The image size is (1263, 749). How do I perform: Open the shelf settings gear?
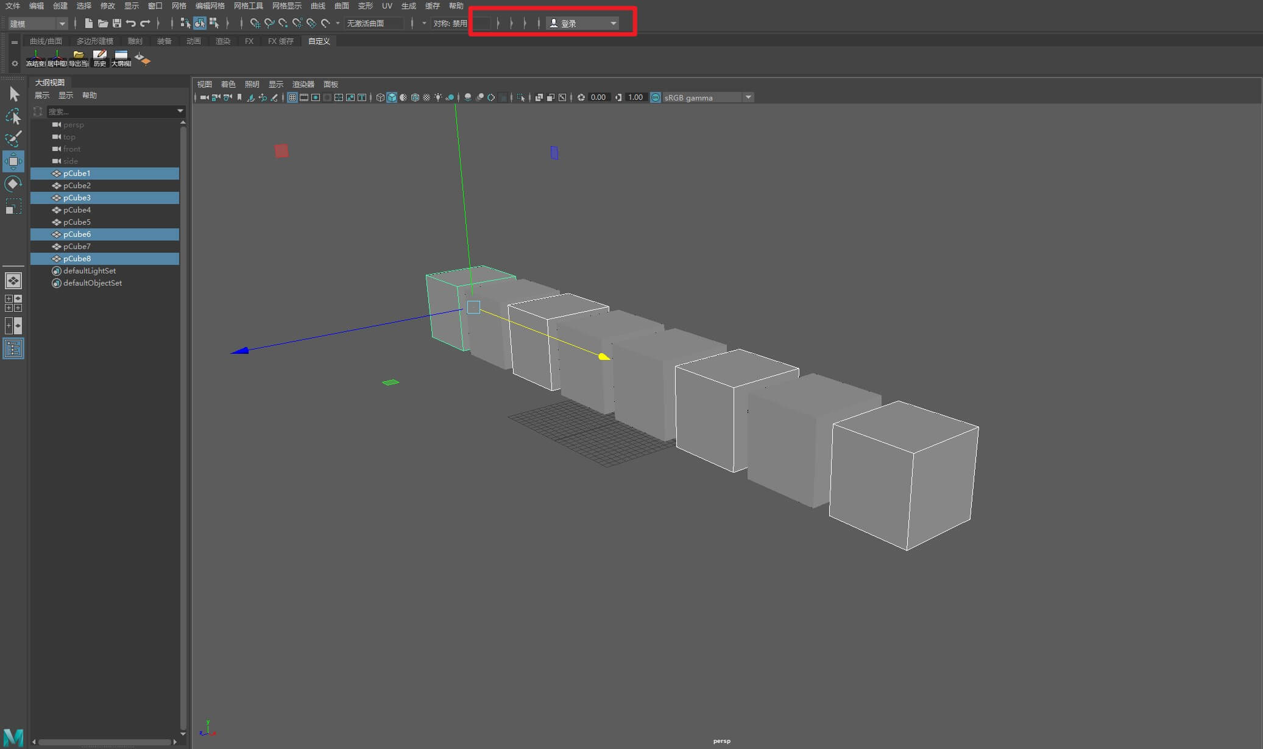coord(15,63)
